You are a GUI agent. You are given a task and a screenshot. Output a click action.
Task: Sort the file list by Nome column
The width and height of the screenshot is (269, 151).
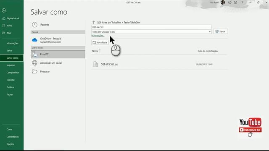pos(95,51)
